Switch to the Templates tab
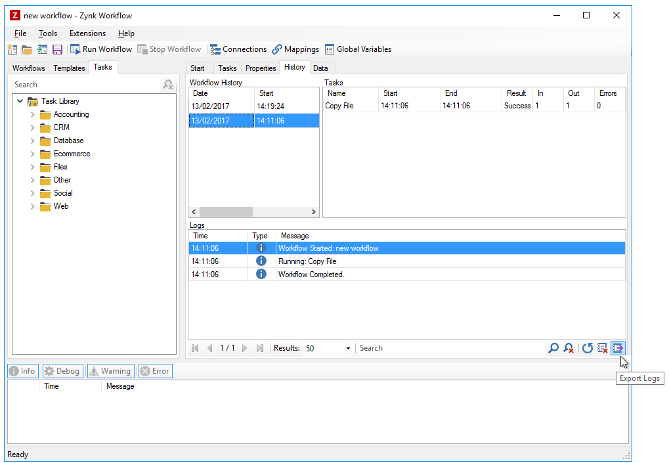This screenshot has width=669, height=463. 69,68
